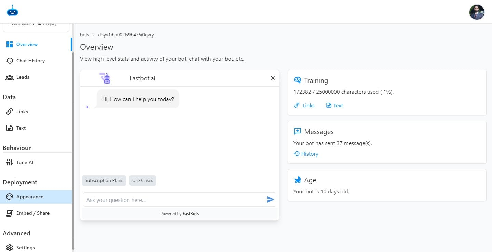
Task: Open History link in Messages card
Action: [310, 154]
